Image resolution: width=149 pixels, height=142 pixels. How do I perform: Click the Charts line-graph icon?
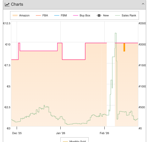click(x=7, y=4)
